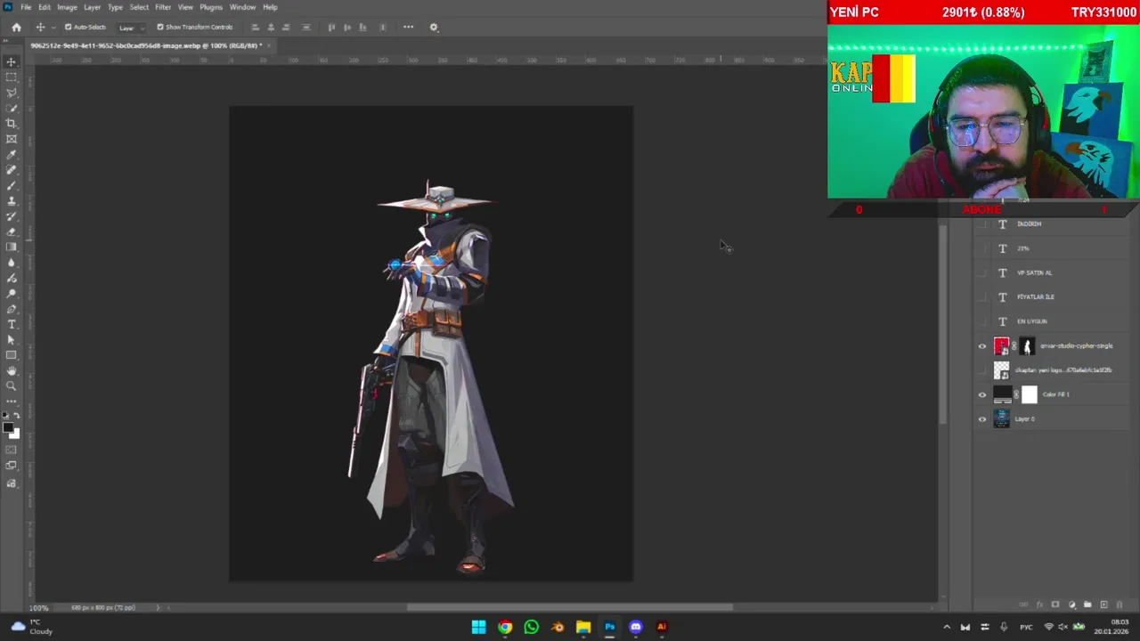
Task: Select the Frame tool
Action: point(12,139)
